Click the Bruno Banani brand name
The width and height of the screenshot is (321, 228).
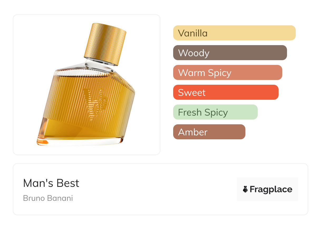point(48,198)
